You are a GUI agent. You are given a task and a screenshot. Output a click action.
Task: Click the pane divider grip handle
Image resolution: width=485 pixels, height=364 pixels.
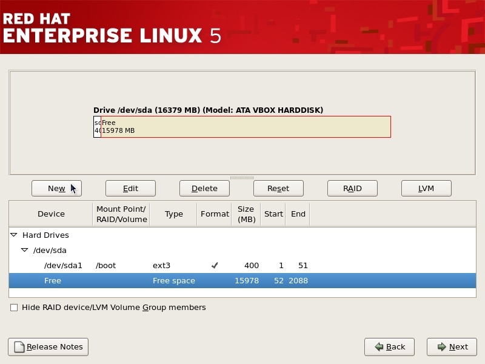[x=242, y=178]
